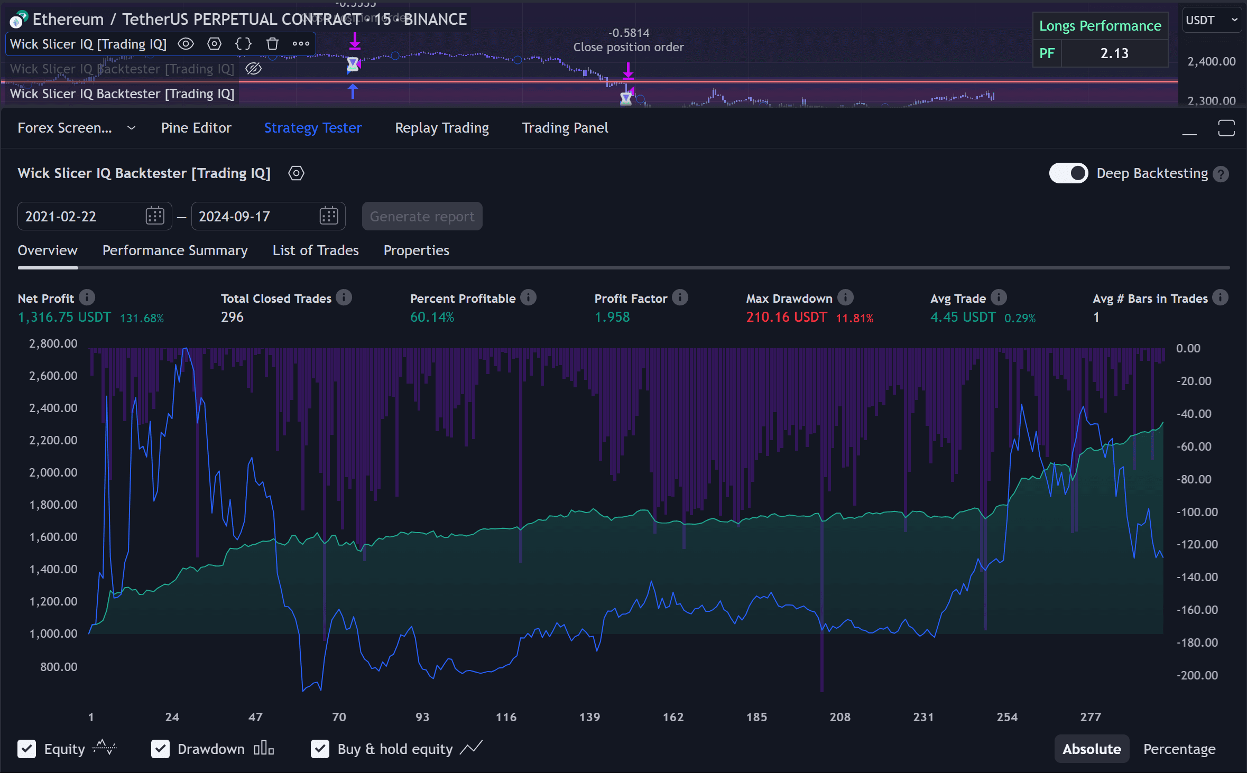Viewport: 1247px width, 773px height.
Task: Click Wick Slicer IQ Backtester legend label
Action: point(122,94)
